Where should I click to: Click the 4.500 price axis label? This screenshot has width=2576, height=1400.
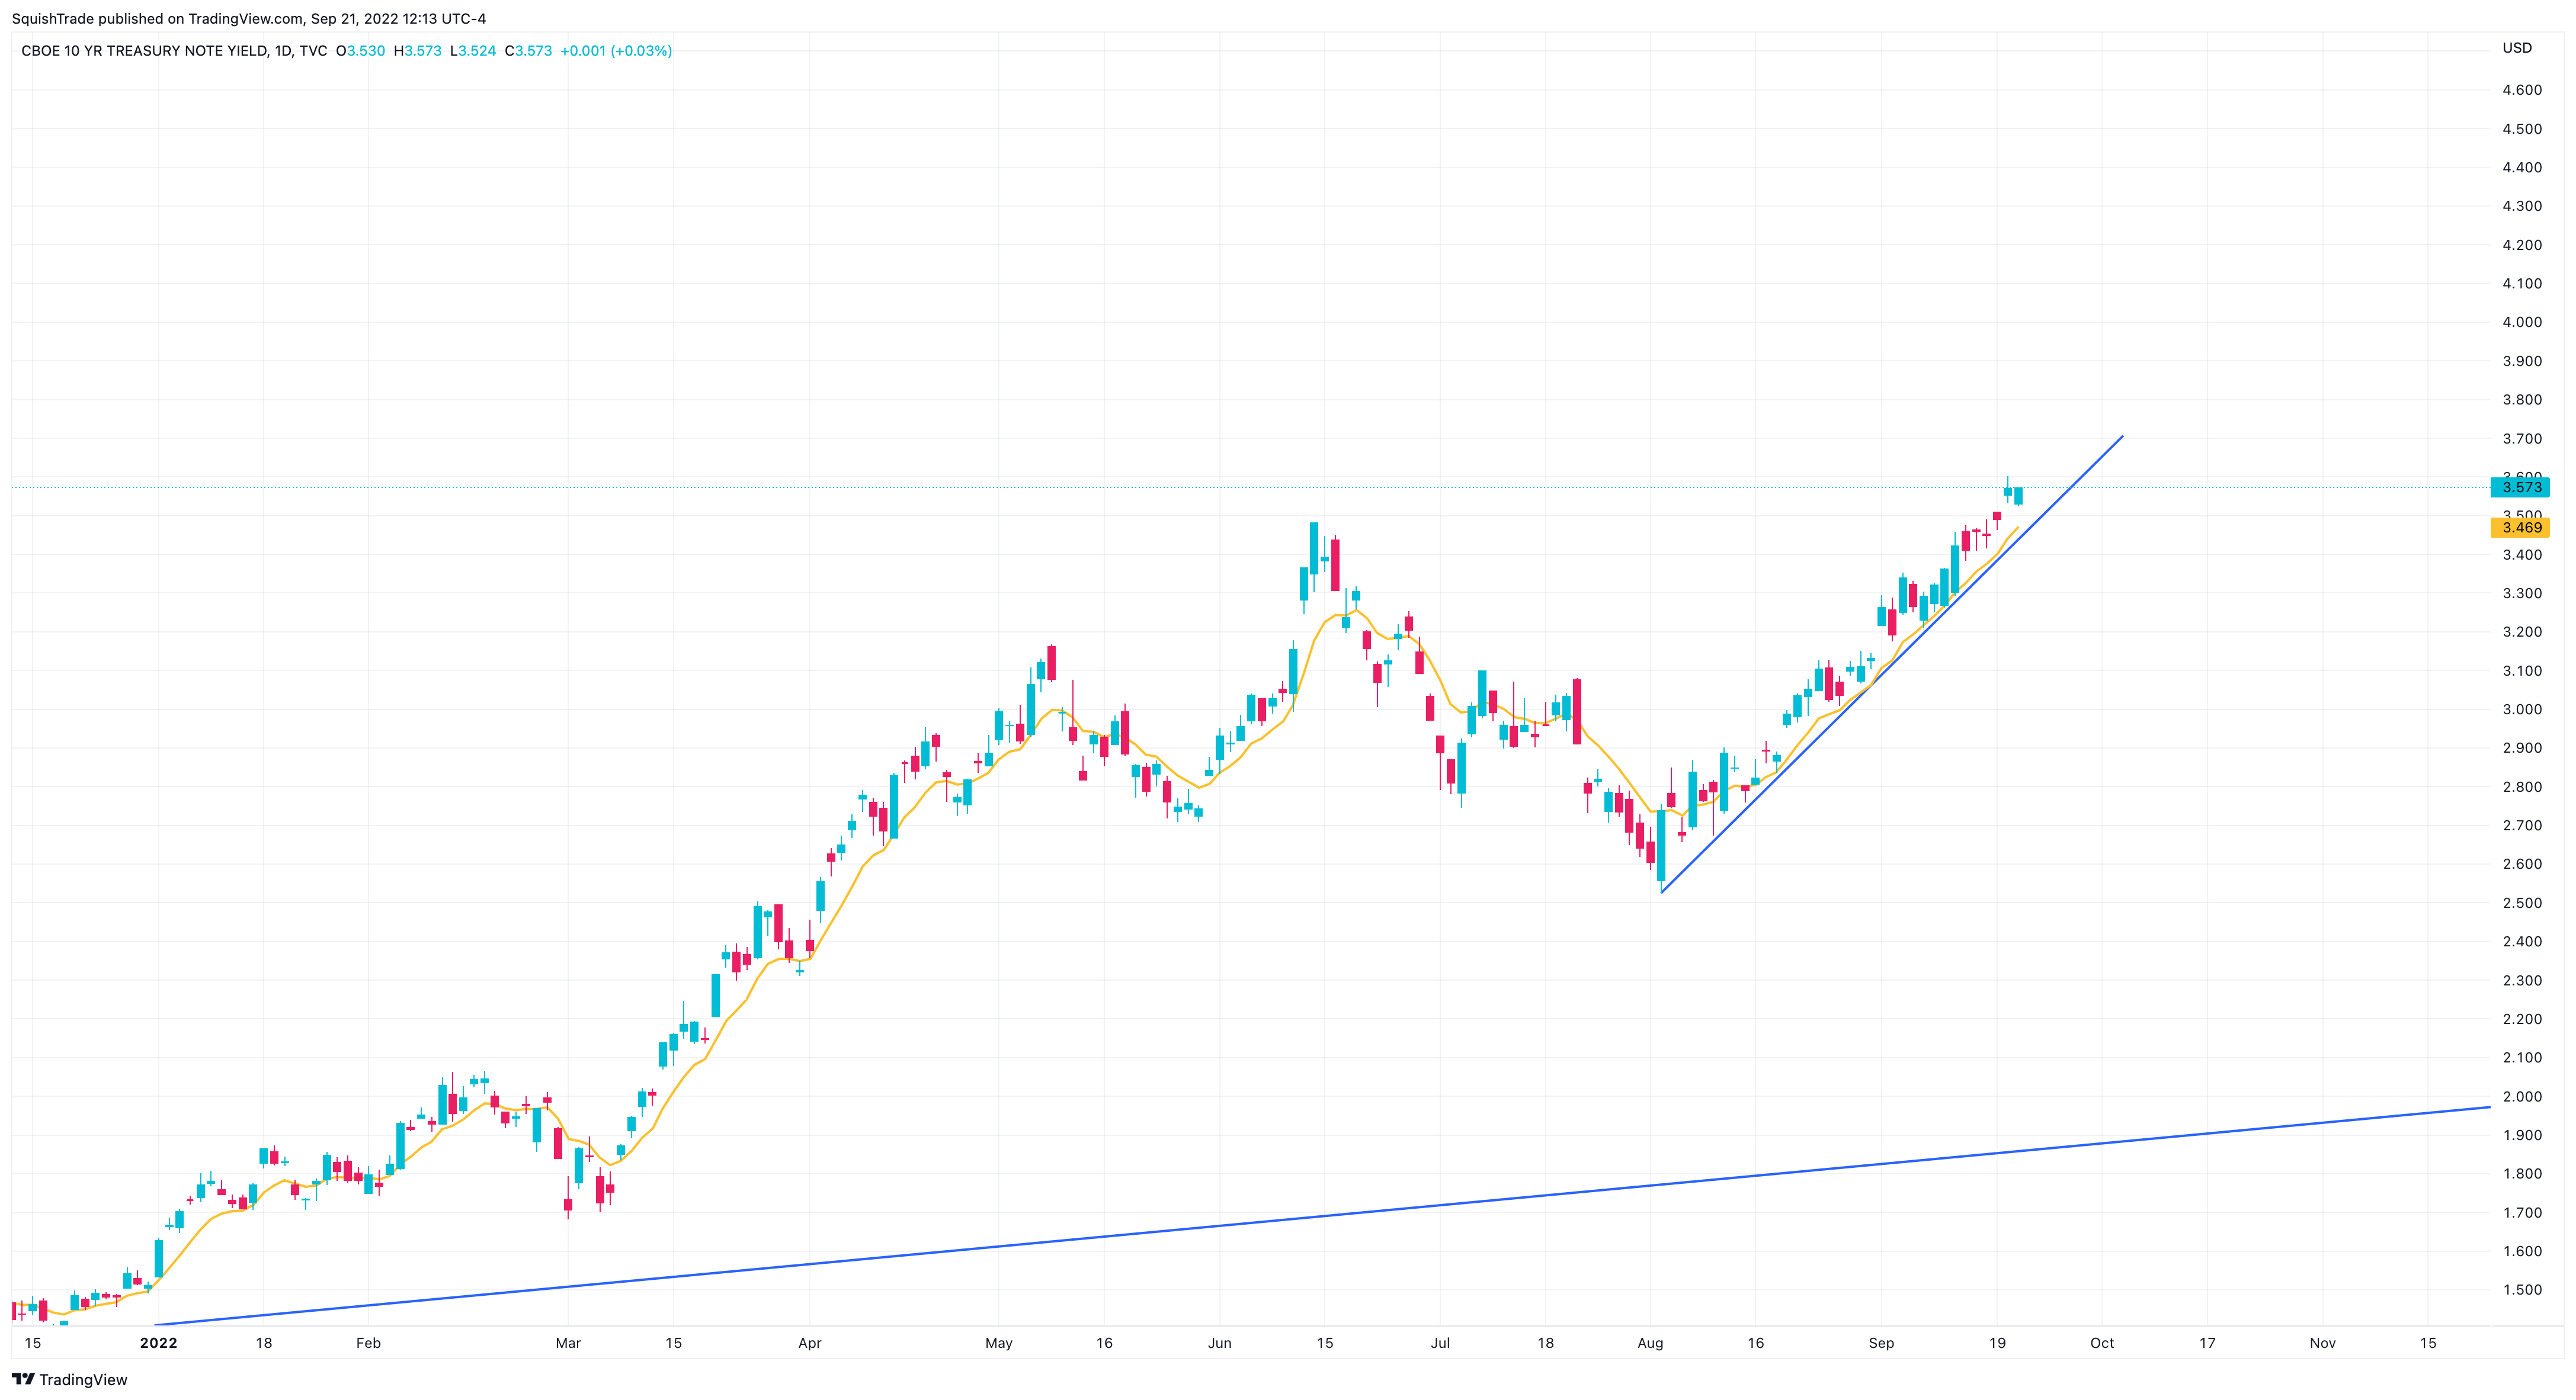pos(2522,129)
